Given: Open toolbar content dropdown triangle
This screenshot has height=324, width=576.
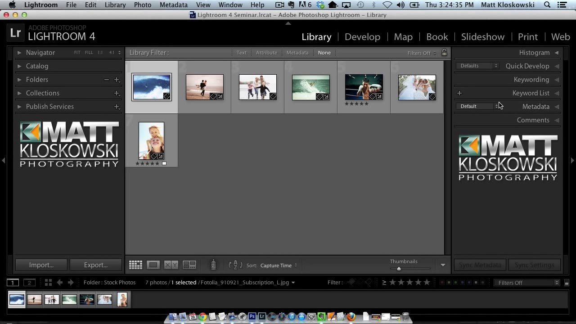Looking at the screenshot, I should point(443,265).
